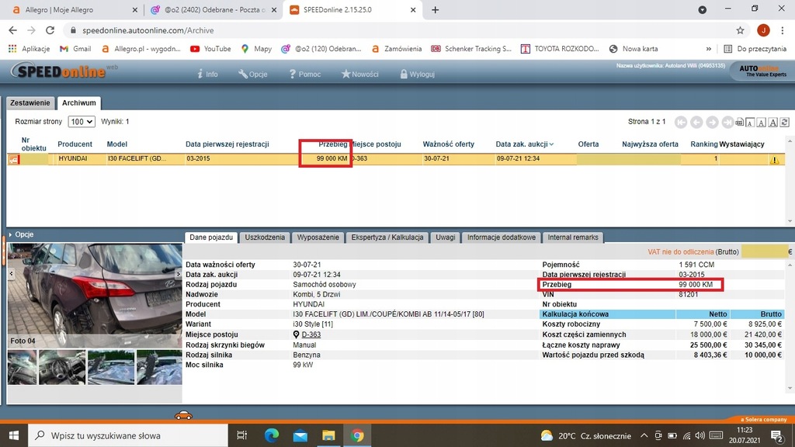Click the orange vehicle icon in the Hyundai row
The width and height of the screenshot is (795, 447).
click(x=13, y=159)
